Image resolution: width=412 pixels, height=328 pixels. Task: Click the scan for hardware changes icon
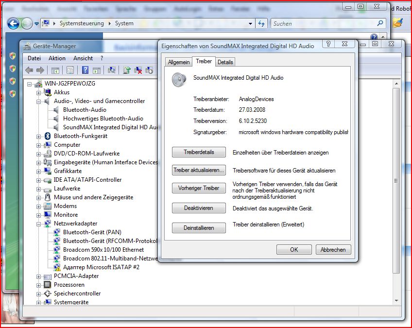(112, 70)
